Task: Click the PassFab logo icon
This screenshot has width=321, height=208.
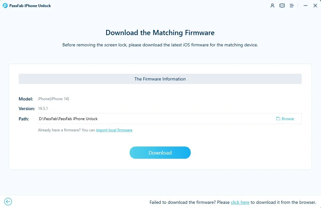Action: (x=5, y=5)
